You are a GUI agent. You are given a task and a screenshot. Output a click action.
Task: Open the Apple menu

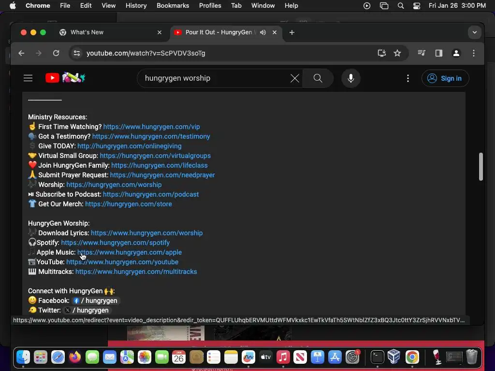click(x=13, y=6)
